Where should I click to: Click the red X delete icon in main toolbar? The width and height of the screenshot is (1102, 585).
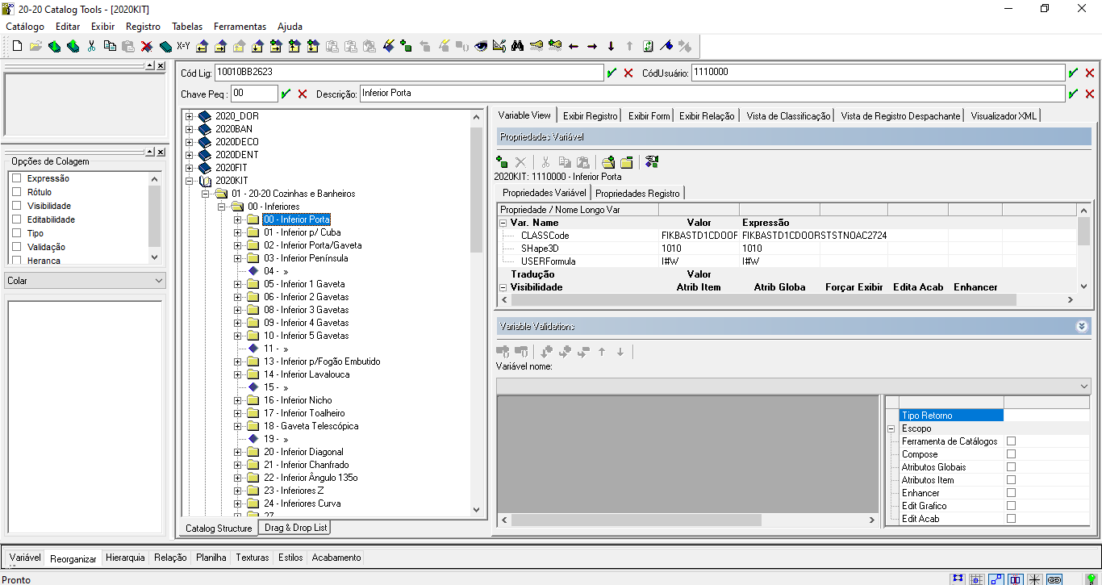(147, 46)
